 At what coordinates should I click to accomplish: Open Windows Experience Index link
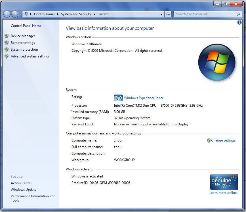pos(144,98)
